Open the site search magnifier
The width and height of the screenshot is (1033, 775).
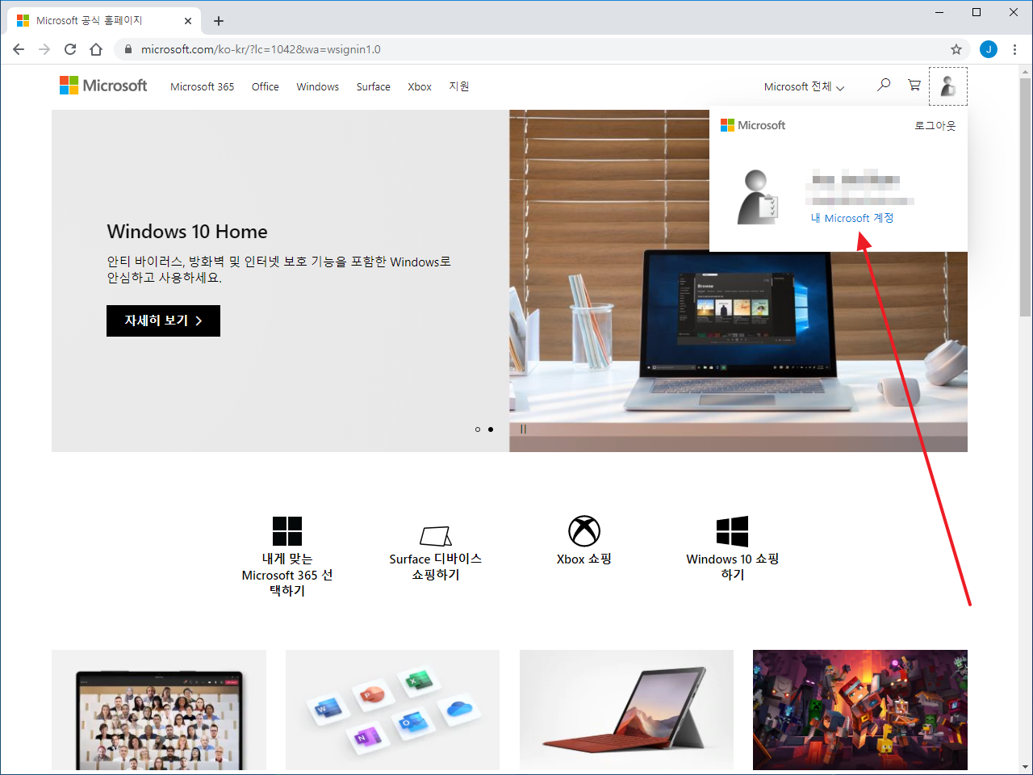(884, 85)
